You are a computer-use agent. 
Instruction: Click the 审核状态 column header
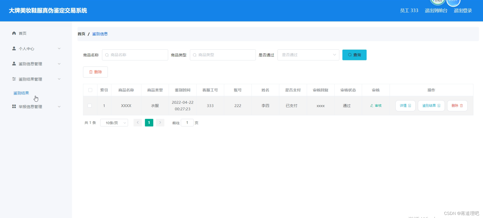348,90
